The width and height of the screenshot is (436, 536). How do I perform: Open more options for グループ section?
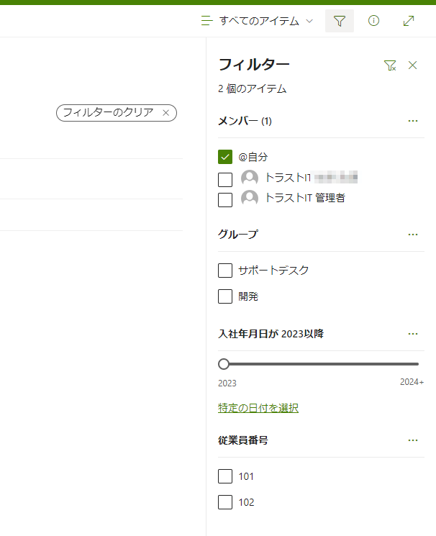413,235
